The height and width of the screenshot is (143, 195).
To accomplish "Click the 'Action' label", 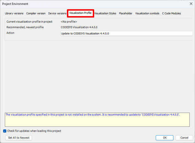I will pos(10,33).
